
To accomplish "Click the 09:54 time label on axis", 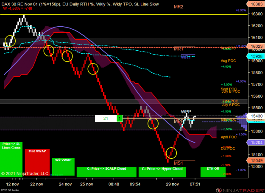I will pyautogui.click(x=135, y=184).
